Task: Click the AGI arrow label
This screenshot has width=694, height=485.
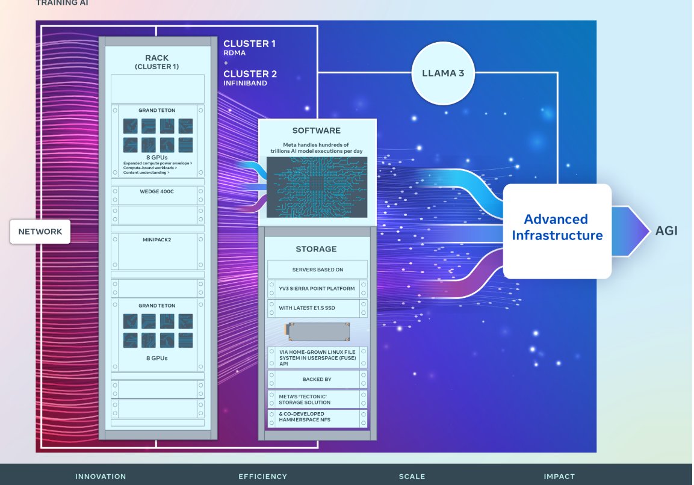Action: (x=666, y=231)
